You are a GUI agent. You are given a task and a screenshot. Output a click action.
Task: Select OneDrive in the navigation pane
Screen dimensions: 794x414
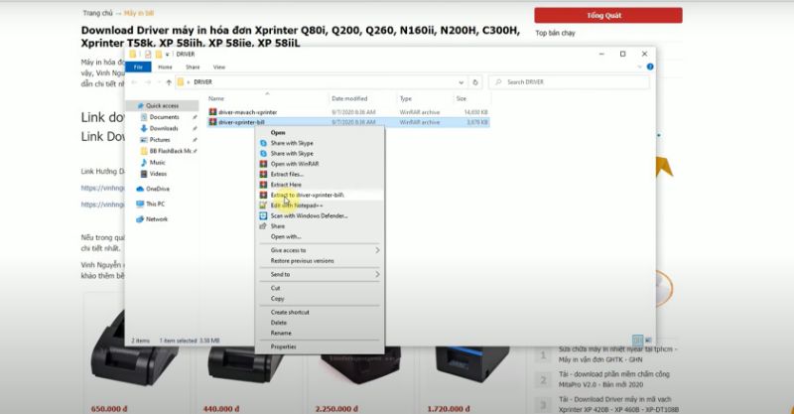click(157, 188)
